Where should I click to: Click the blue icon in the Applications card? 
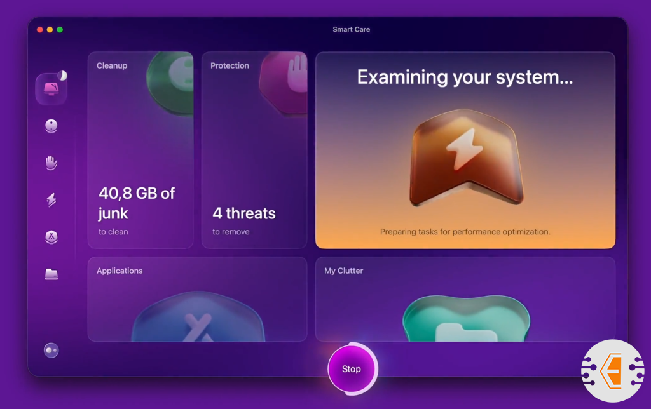click(x=198, y=321)
